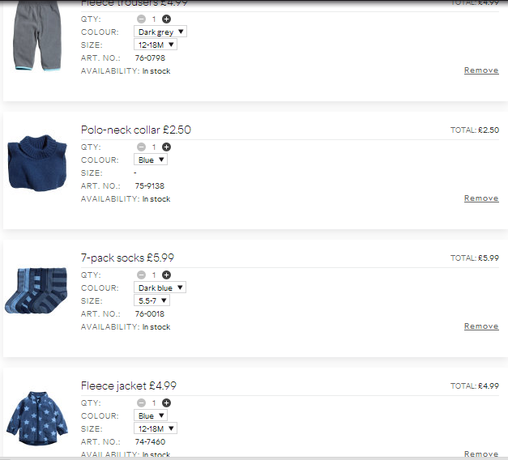Increase quantity of 7-pack socks
This screenshot has height=460, width=508.
166,275
